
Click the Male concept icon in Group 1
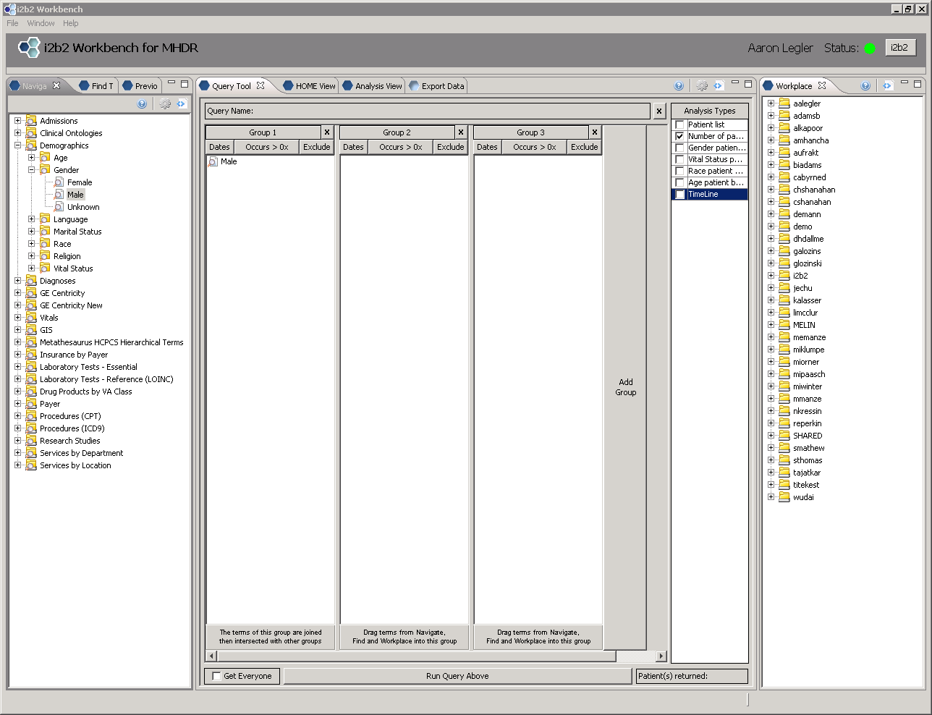click(213, 161)
